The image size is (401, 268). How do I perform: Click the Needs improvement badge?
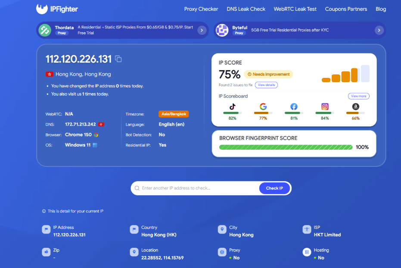[x=268, y=74]
